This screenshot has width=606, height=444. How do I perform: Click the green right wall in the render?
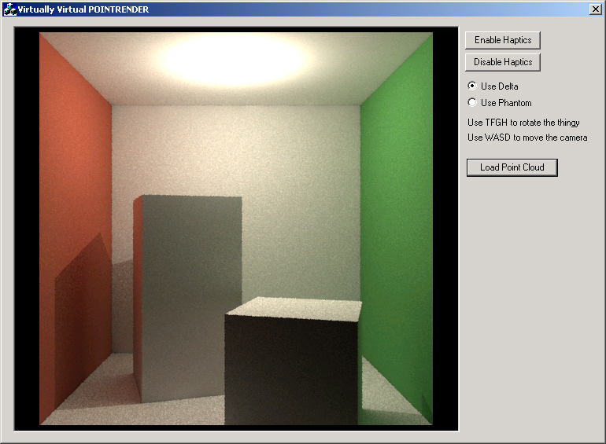[397, 196]
